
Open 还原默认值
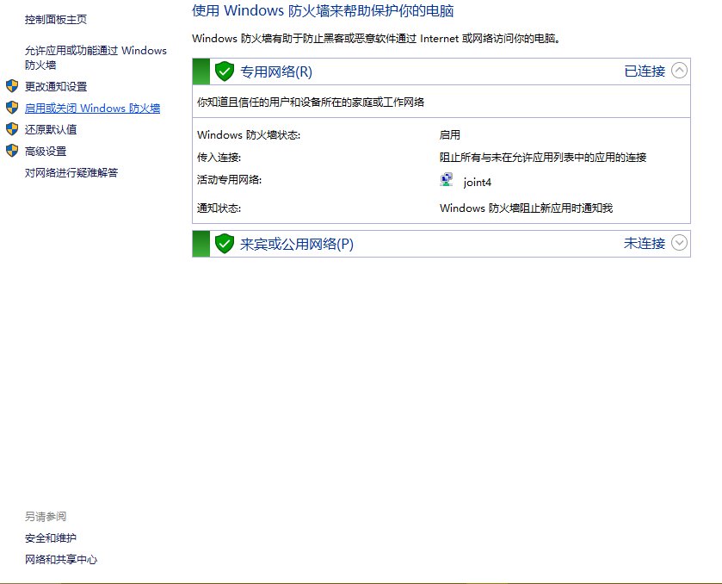tap(50, 130)
